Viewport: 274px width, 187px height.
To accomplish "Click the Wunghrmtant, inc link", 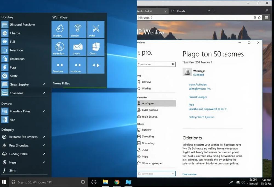I will [199, 89].
